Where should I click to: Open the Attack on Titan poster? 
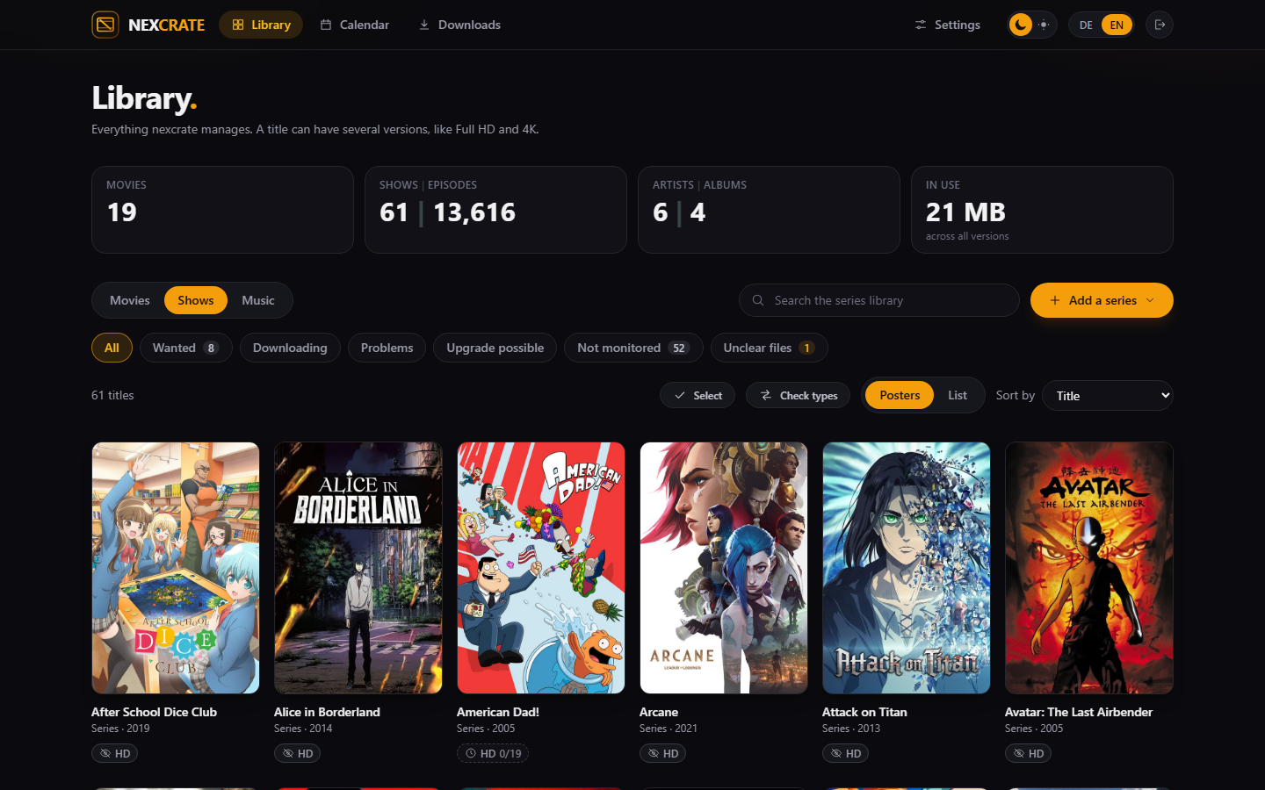[x=907, y=568]
